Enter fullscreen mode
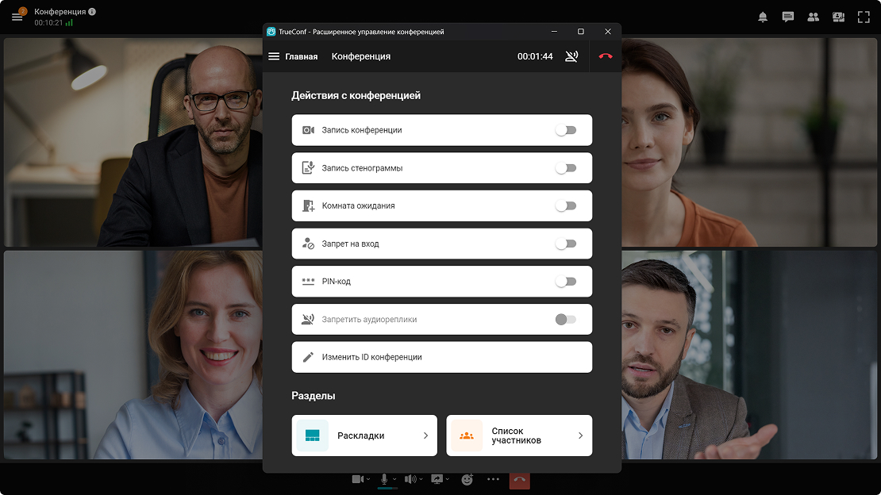 click(x=864, y=17)
